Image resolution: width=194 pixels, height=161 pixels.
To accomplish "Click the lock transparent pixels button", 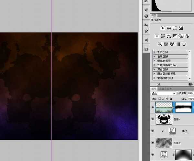I will click(160, 99).
